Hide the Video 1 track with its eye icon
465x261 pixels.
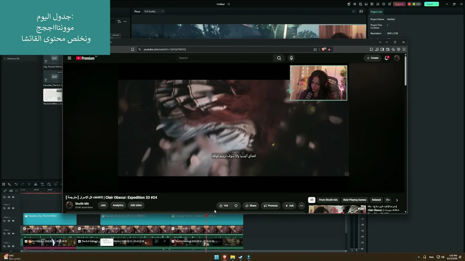pos(13,246)
